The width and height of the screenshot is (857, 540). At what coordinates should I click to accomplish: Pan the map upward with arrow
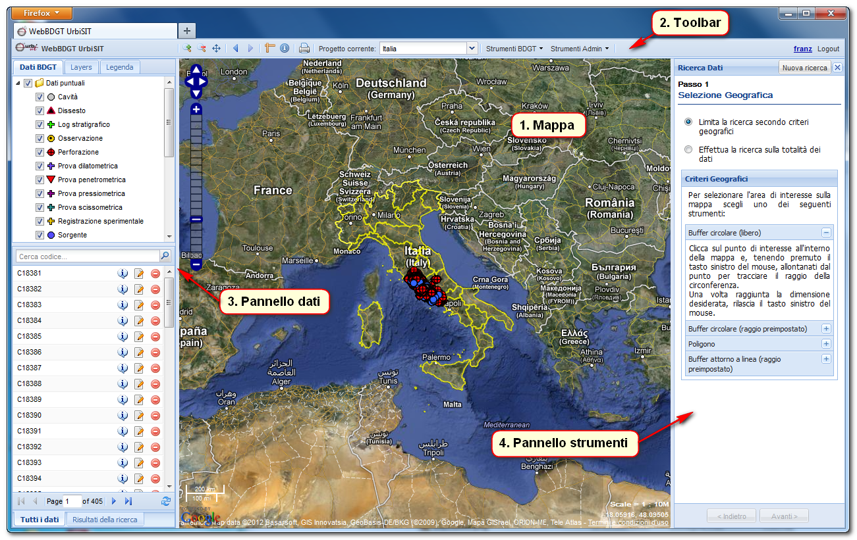point(196,70)
